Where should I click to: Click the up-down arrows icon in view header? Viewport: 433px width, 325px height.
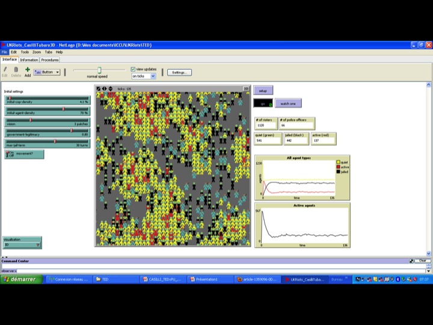(x=111, y=88)
